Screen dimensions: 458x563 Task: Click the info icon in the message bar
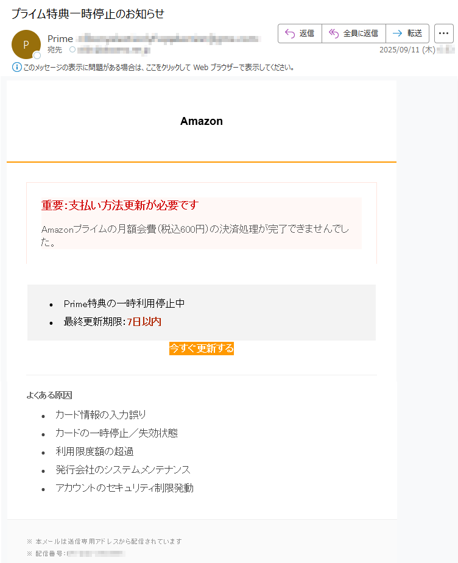tap(16, 67)
